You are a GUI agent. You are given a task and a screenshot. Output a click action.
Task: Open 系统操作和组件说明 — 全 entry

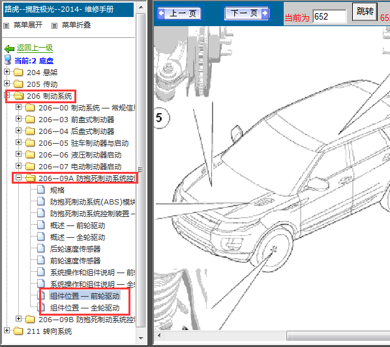92,284
